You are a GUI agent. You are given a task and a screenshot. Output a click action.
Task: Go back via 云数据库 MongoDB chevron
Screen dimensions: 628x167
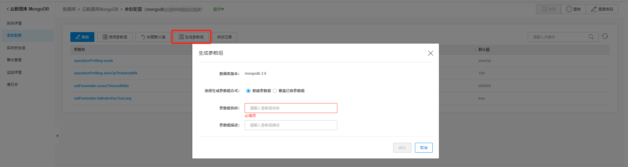pyautogui.click(x=8, y=9)
